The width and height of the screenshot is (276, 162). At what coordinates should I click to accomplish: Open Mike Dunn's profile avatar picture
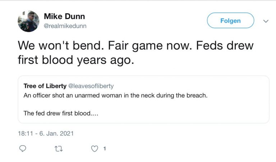(28, 21)
